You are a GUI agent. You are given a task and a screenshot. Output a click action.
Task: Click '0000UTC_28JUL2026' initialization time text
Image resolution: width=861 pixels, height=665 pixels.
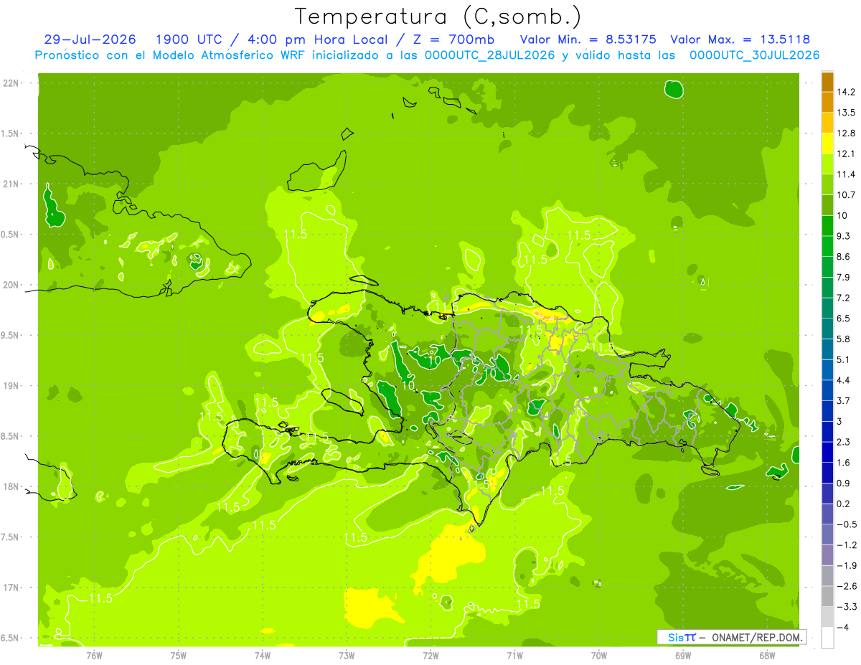[x=490, y=55]
